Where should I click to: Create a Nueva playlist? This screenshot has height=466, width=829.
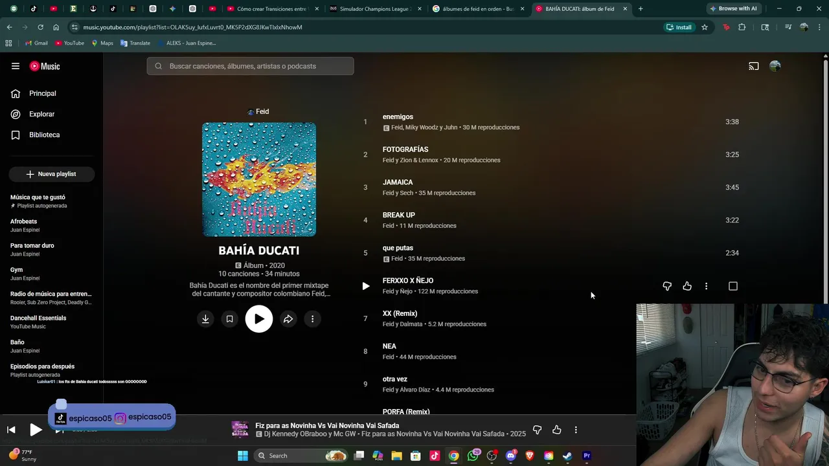(52, 174)
